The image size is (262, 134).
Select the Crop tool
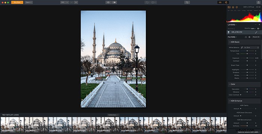click(187, 2)
